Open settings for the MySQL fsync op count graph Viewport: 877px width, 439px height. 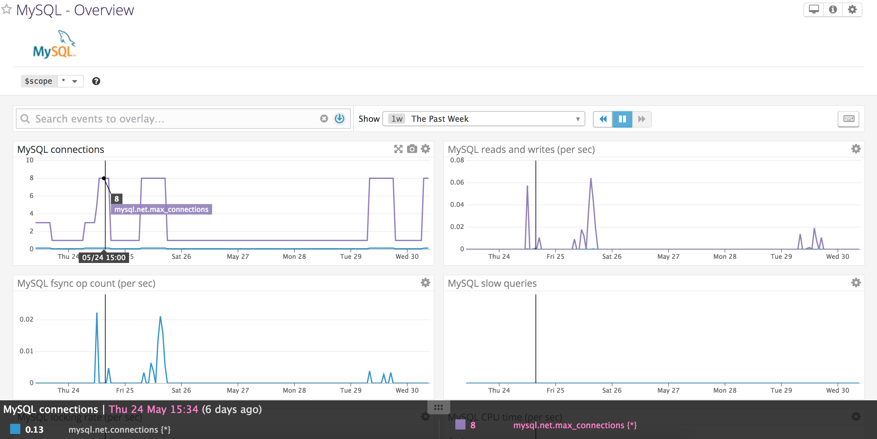point(425,283)
